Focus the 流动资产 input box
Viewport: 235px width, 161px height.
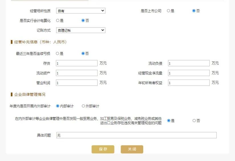(77, 73)
